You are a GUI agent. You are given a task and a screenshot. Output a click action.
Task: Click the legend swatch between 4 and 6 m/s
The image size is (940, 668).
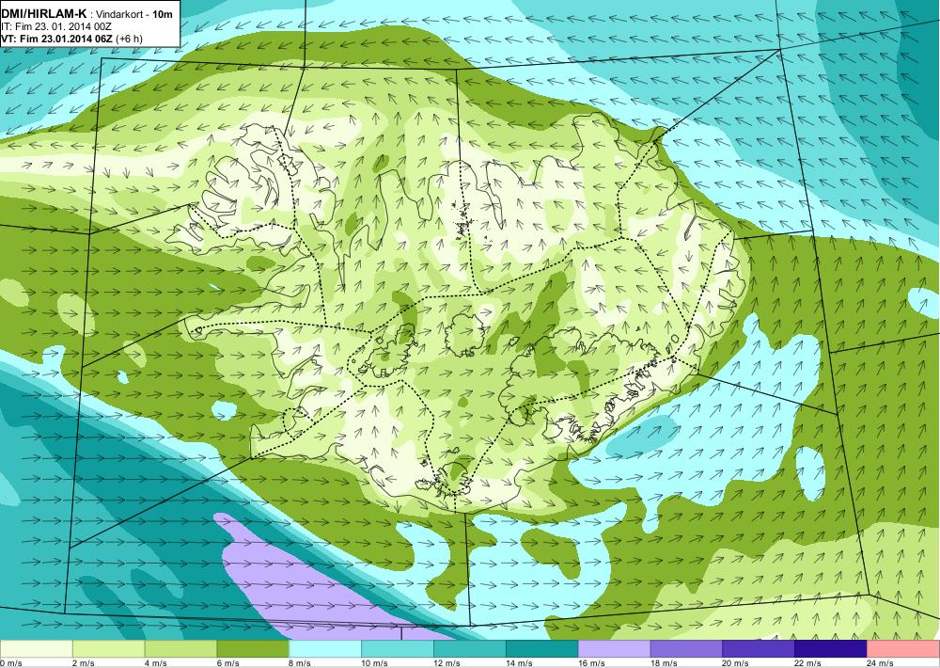(x=180, y=649)
